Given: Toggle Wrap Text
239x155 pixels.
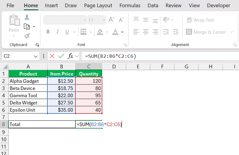Looking at the screenshot, I should (200, 20).
